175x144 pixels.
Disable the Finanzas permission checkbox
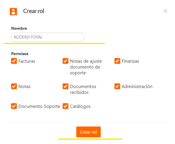[x=117, y=61]
